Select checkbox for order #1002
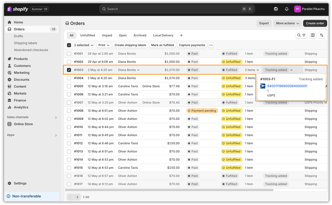Image resolution: width=332 pixels, height=205 pixels. point(69,62)
